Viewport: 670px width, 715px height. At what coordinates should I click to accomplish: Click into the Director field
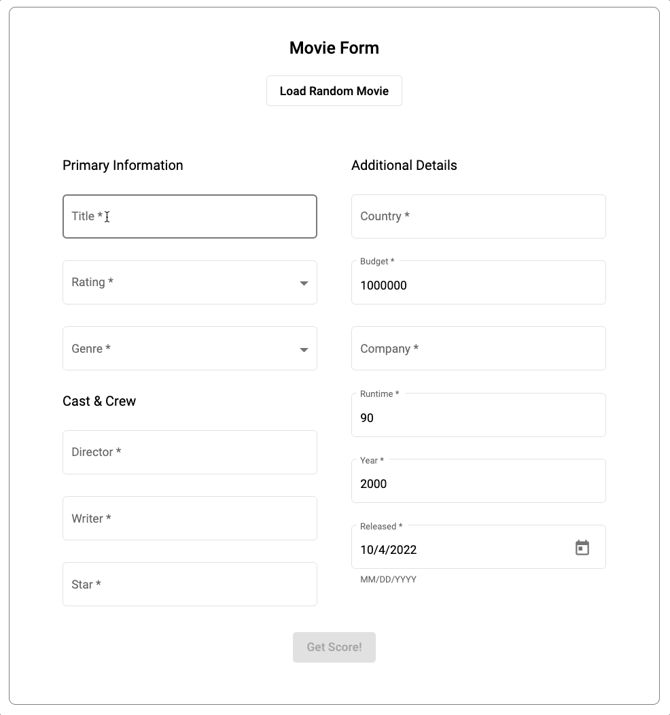[190, 453]
